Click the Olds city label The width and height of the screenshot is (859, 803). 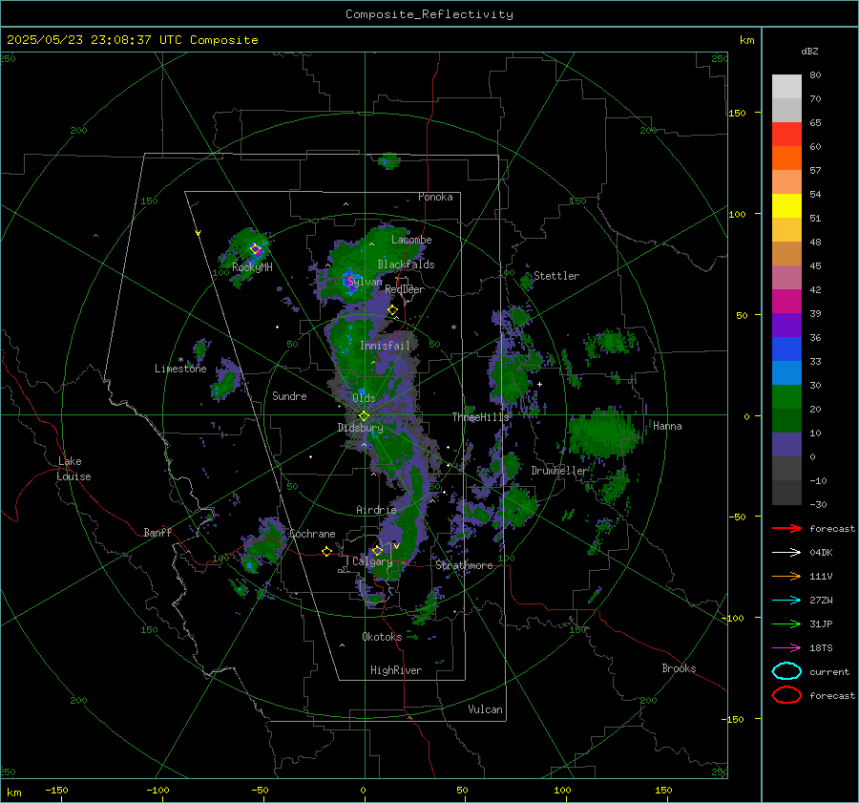click(x=364, y=398)
